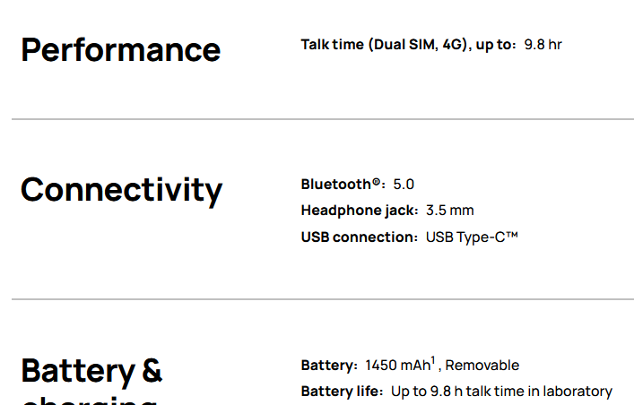Click the Removable battery text
634x405 pixels.
[x=482, y=365]
